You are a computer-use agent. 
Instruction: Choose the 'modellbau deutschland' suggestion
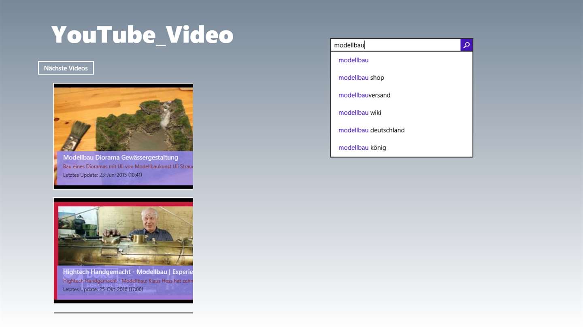402,130
